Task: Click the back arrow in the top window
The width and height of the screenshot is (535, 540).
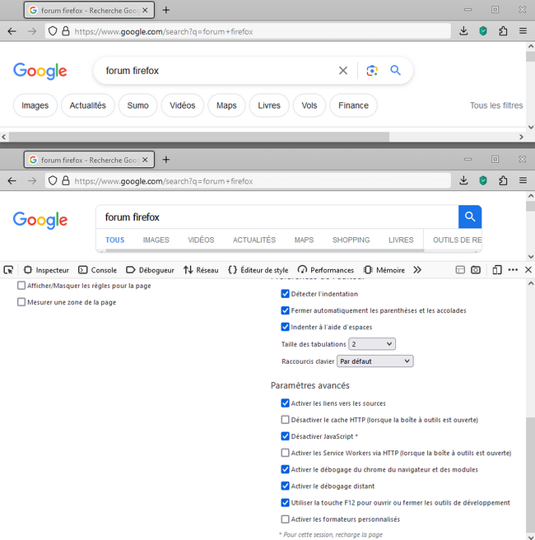Action: coord(12,31)
